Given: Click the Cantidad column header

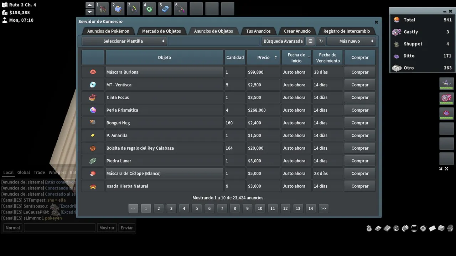Looking at the screenshot, I should (x=235, y=57).
